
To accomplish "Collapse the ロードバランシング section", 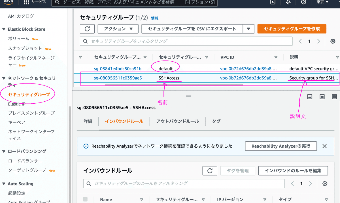I will coord(4,151).
